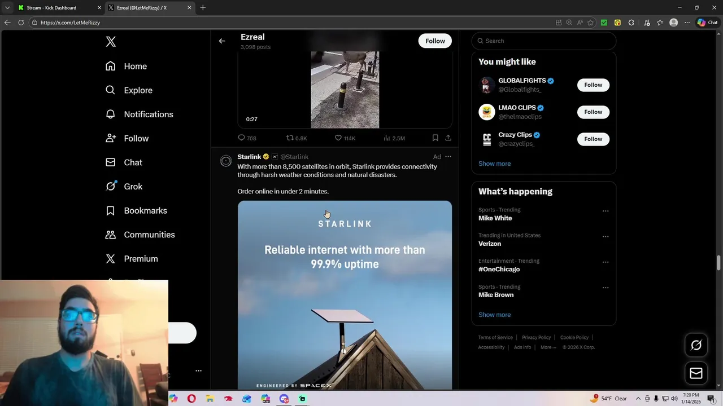Show hidden system tray icons

639,399
